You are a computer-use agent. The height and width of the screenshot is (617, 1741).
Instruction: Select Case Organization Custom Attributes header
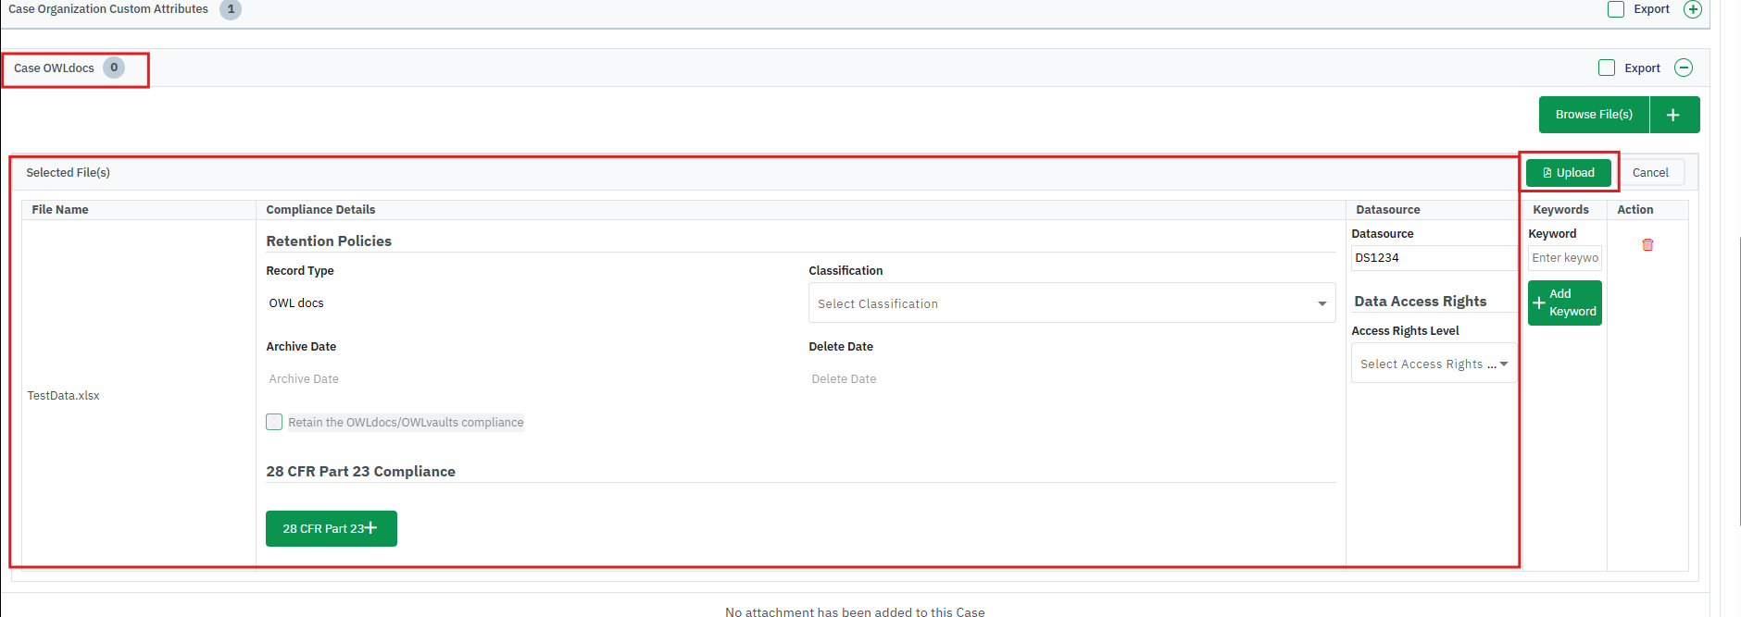[108, 9]
